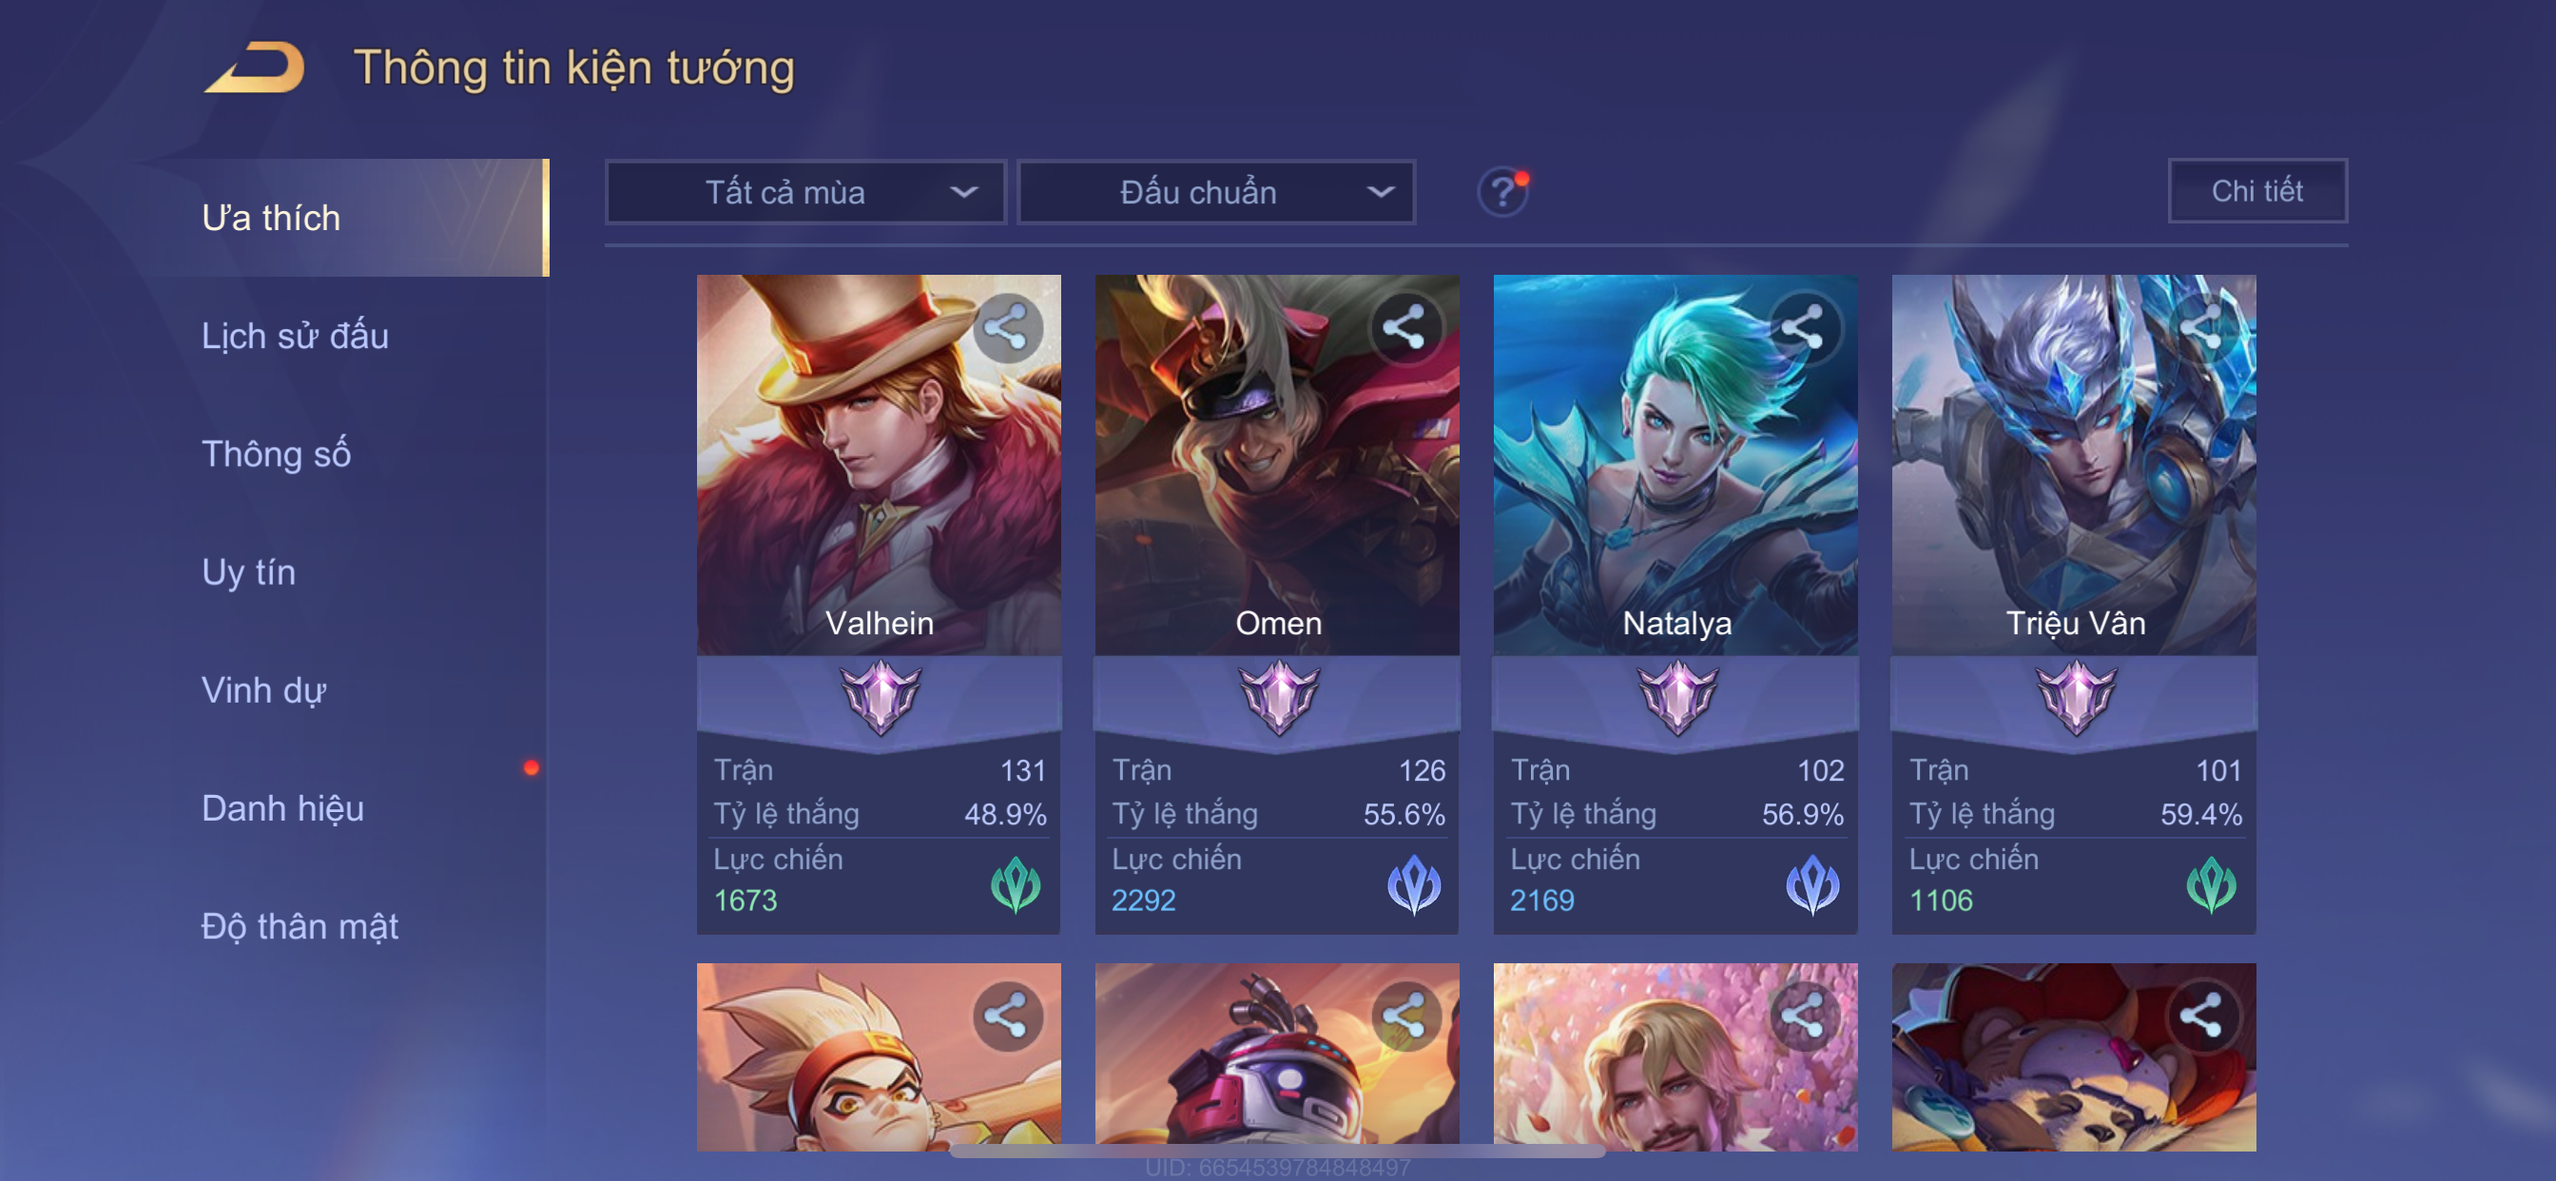
Task: Click Valhein's green Lực chiến badge icon
Action: [x=1017, y=884]
